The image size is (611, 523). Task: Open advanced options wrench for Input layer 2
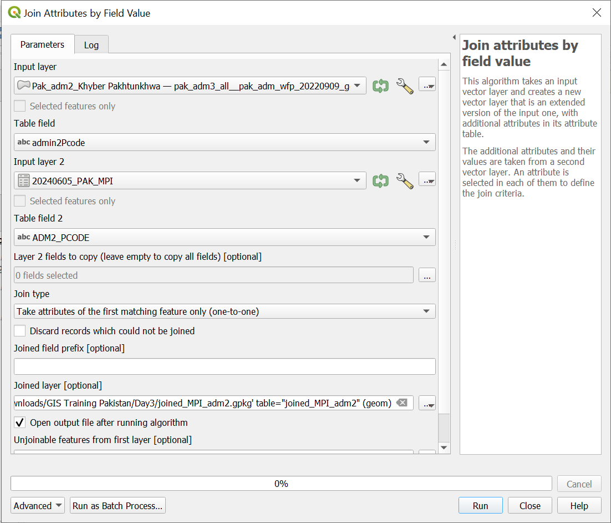[x=405, y=181]
